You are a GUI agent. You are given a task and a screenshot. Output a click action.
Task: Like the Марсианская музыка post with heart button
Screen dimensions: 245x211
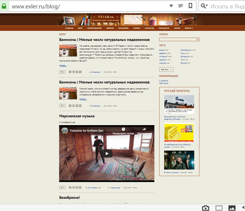(x=62, y=187)
